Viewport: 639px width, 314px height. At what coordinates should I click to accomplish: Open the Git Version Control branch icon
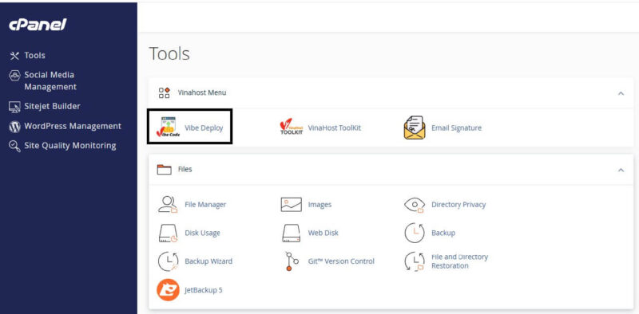[x=292, y=261]
